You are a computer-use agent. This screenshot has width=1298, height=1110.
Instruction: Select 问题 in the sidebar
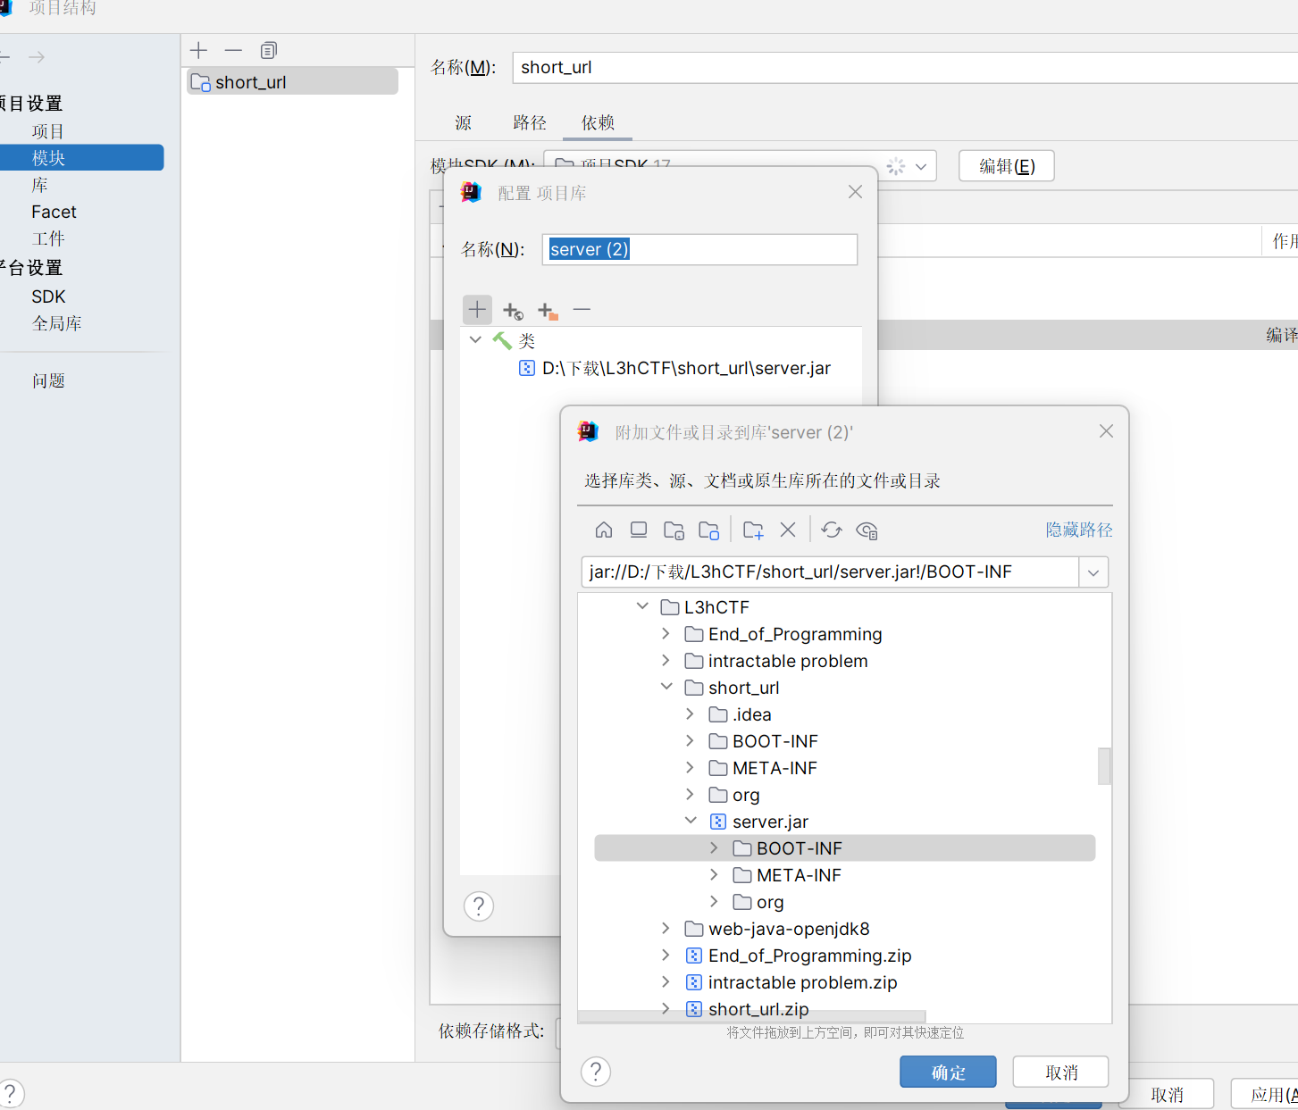pos(48,380)
